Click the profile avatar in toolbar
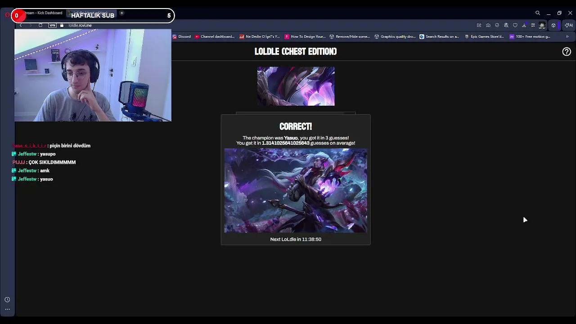The height and width of the screenshot is (324, 576). [542, 25]
